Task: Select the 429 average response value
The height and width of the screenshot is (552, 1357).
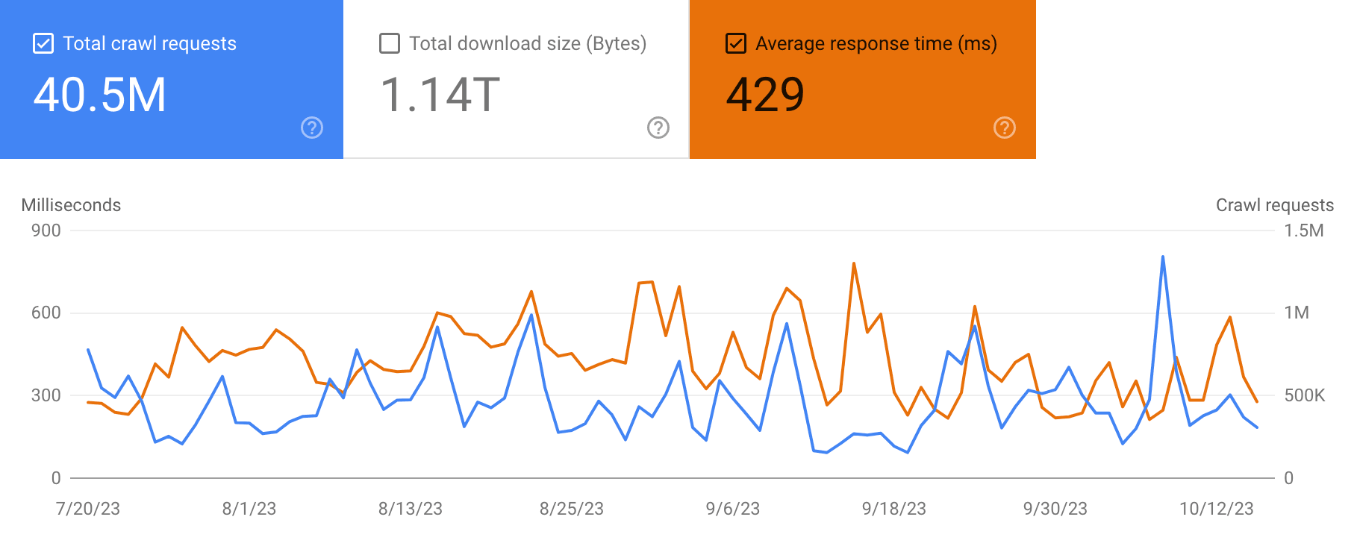Action: click(x=765, y=95)
